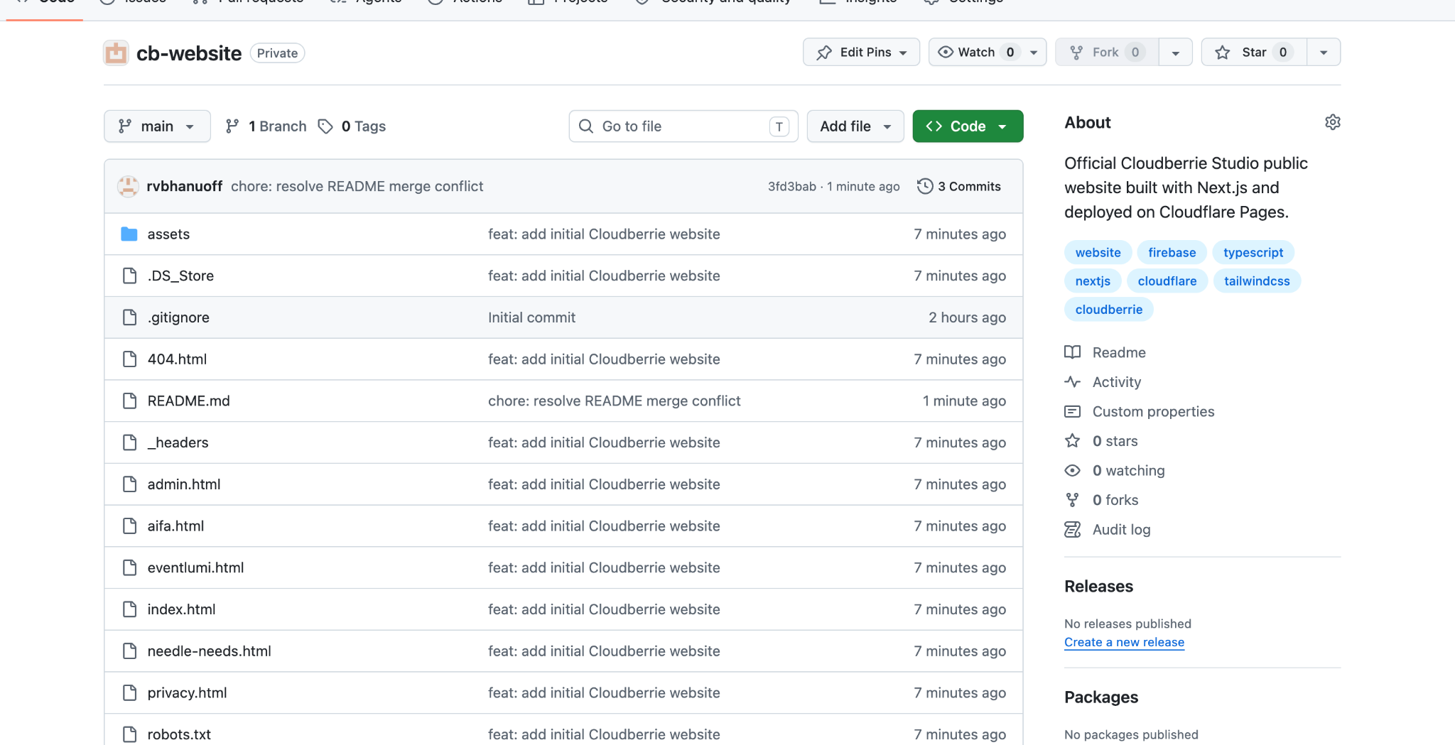Select the nextjs topic tag

1093,281
